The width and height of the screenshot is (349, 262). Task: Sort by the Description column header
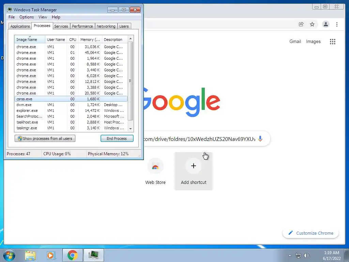coord(115,40)
